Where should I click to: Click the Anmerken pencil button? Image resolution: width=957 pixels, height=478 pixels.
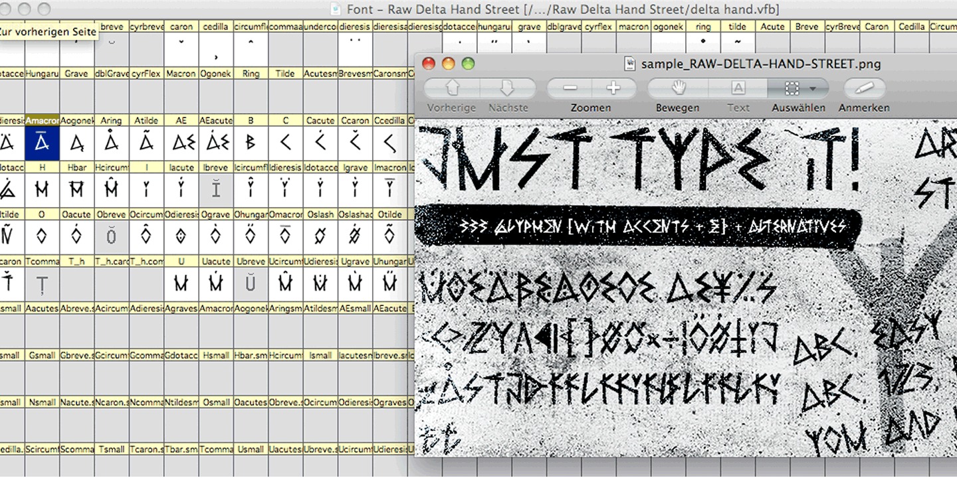(864, 88)
